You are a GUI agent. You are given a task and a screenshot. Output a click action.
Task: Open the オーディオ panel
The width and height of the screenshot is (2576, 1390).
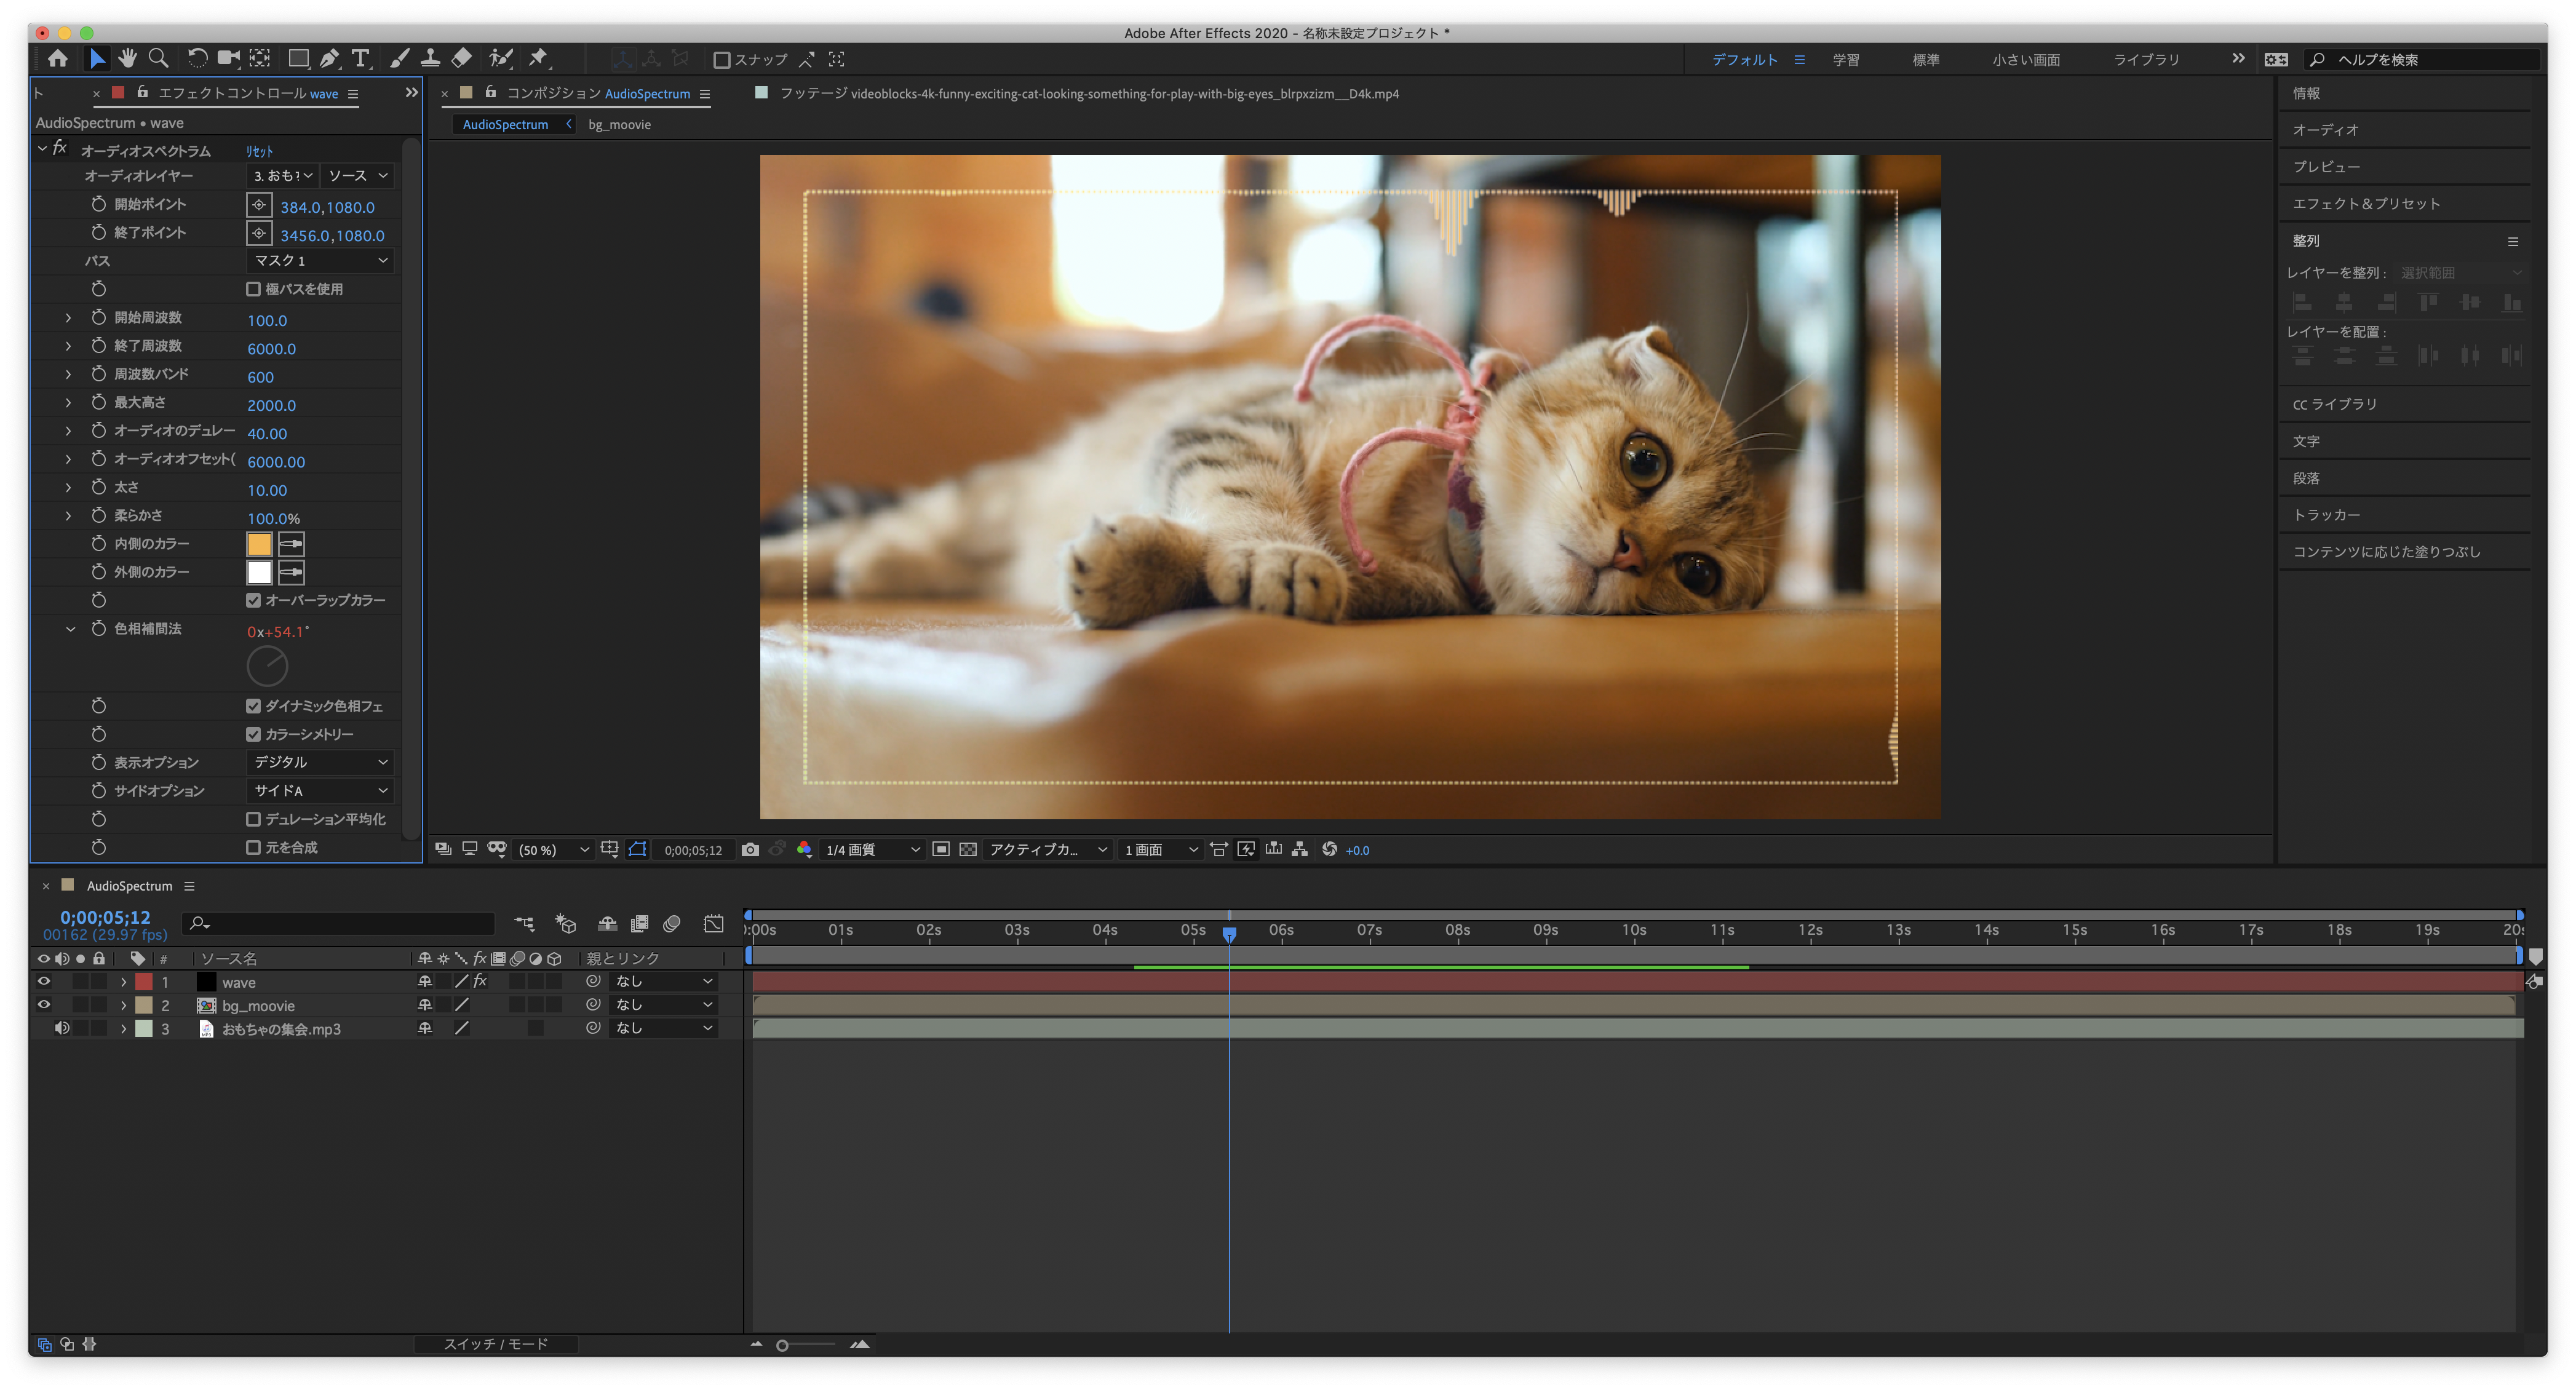(x=2325, y=130)
